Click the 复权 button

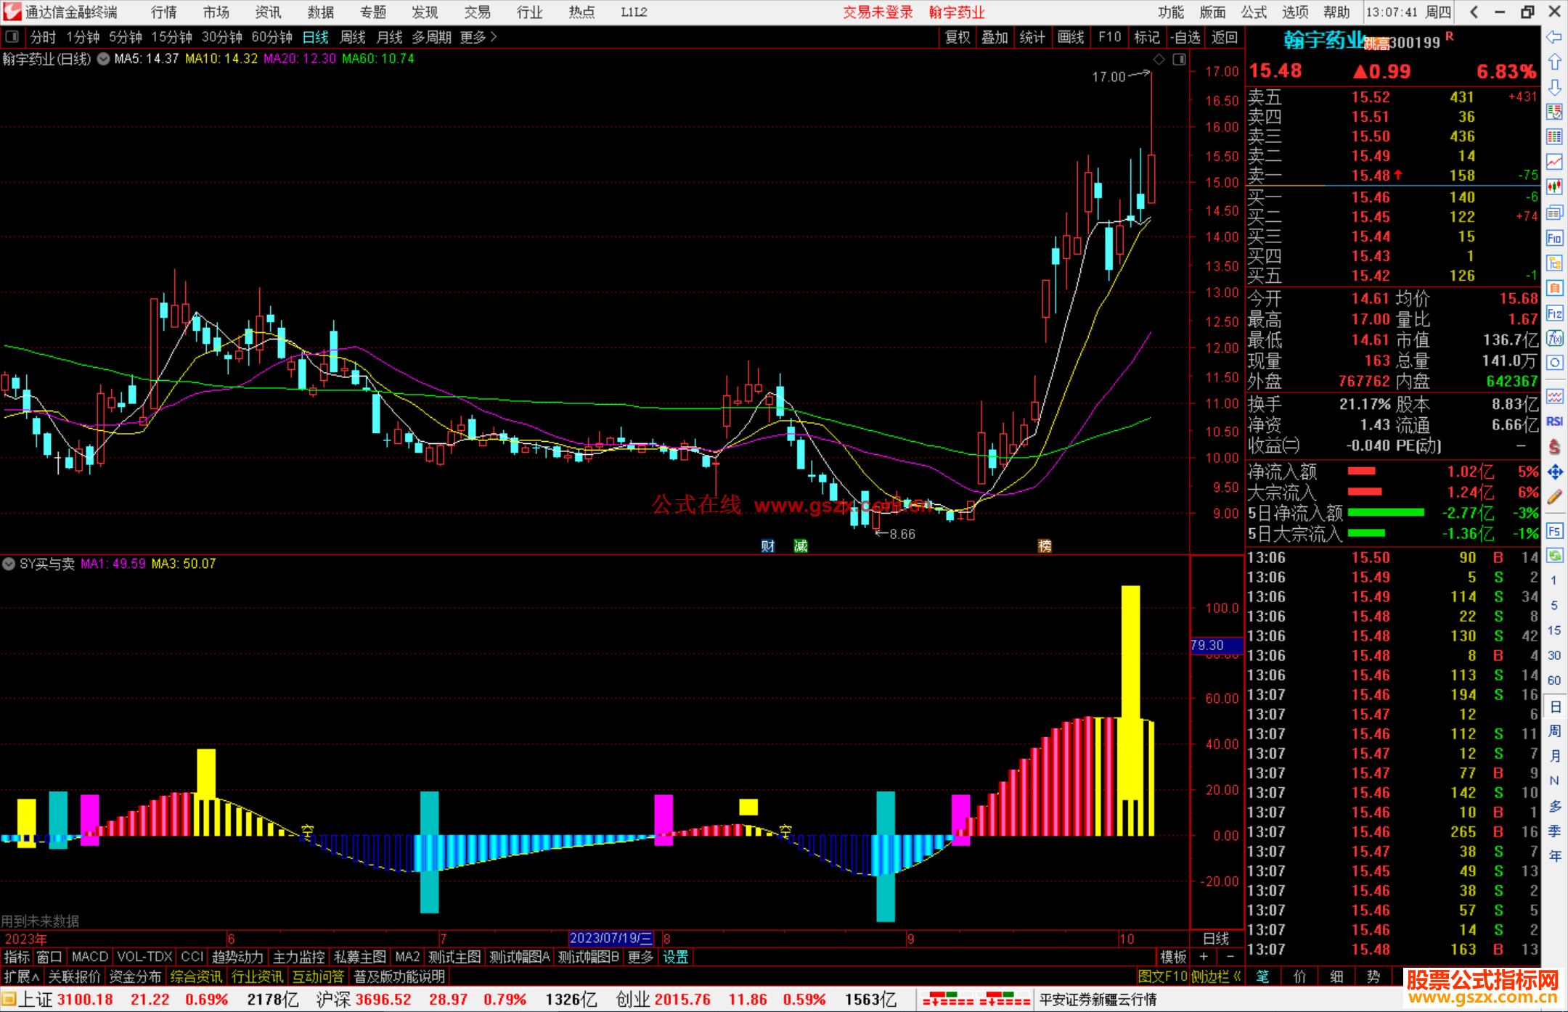(957, 37)
